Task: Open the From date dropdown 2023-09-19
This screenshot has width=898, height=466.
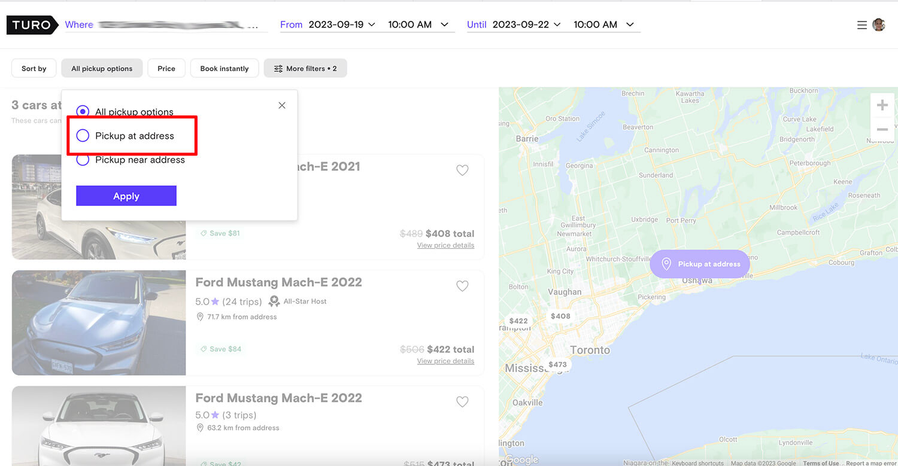Action: click(342, 25)
